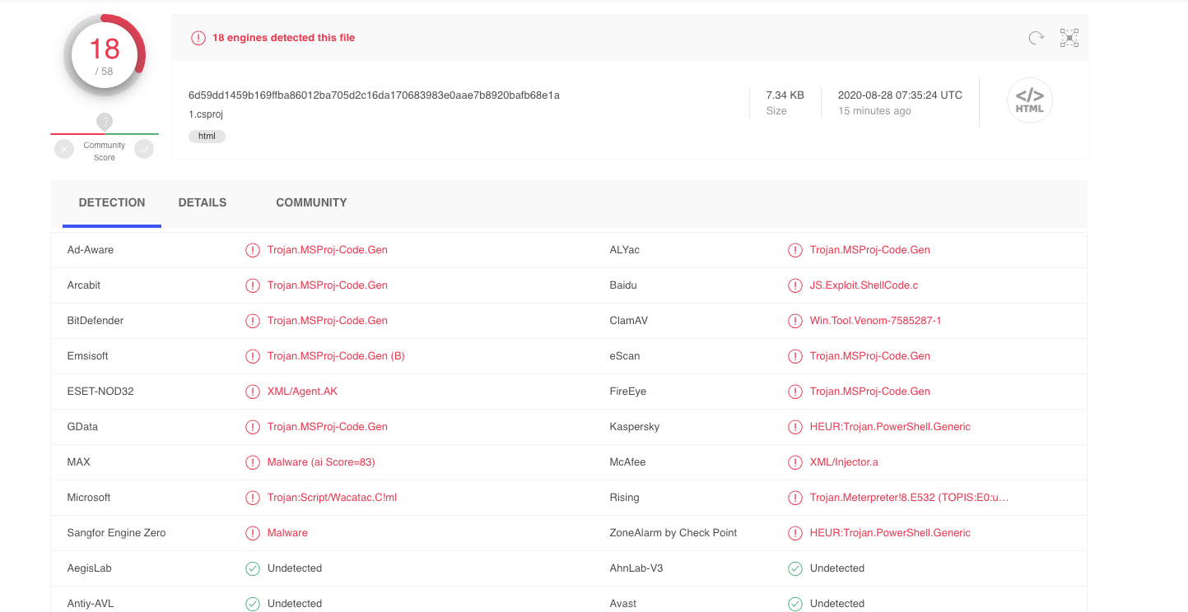The height and width of the screenshot is (612, 1188).
Task: Click the alert icon beside '18 engines detected'
Action: click(198, 38)
